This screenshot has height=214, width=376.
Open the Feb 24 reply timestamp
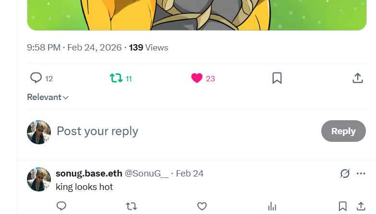(190, 174)
